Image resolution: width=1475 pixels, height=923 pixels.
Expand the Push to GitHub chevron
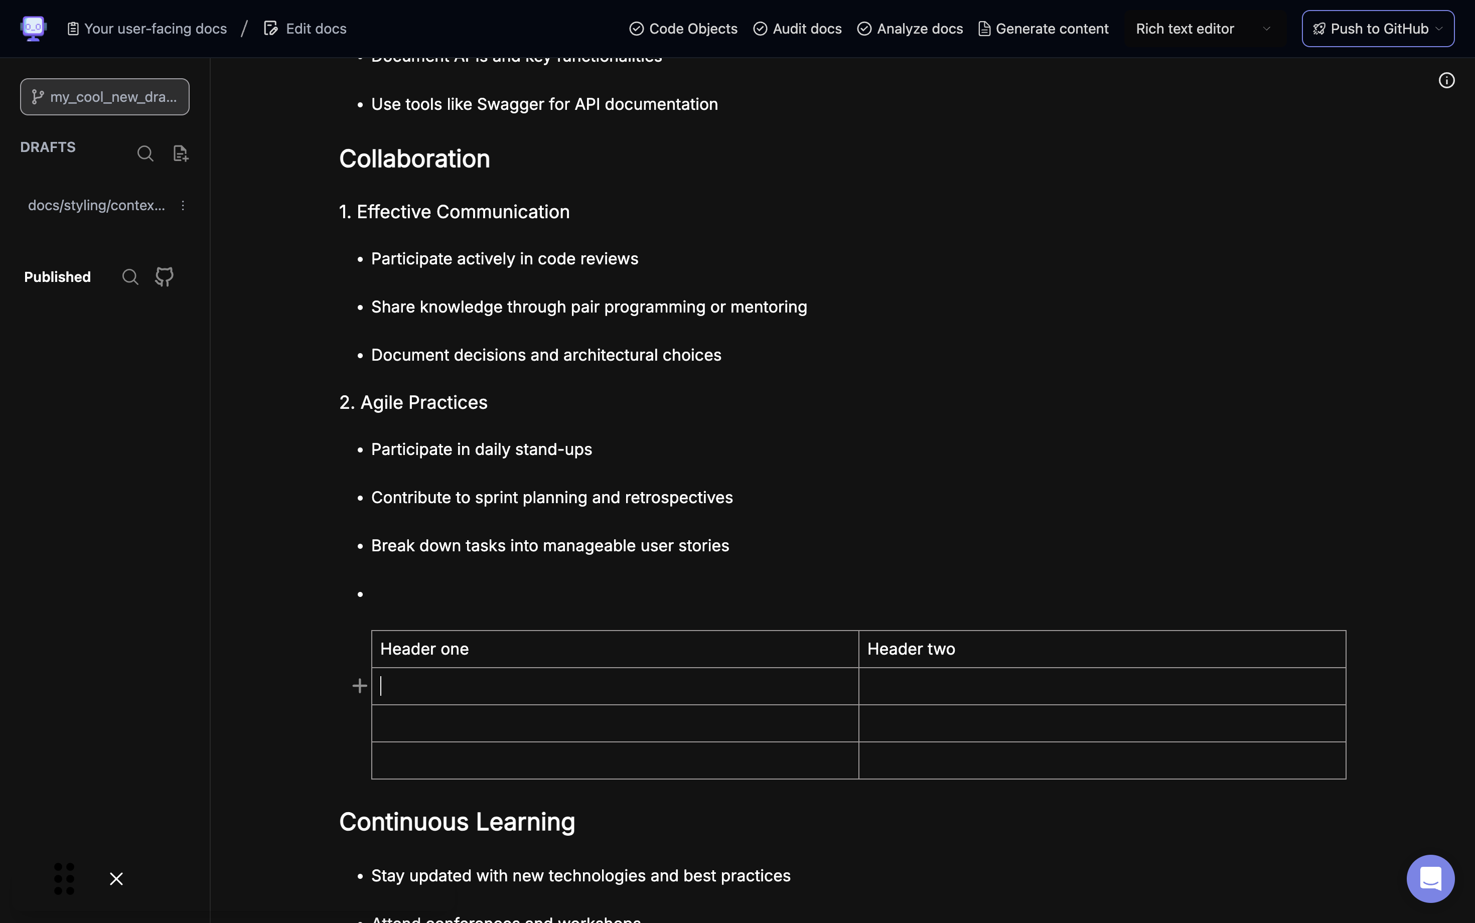coord(1439,29)
